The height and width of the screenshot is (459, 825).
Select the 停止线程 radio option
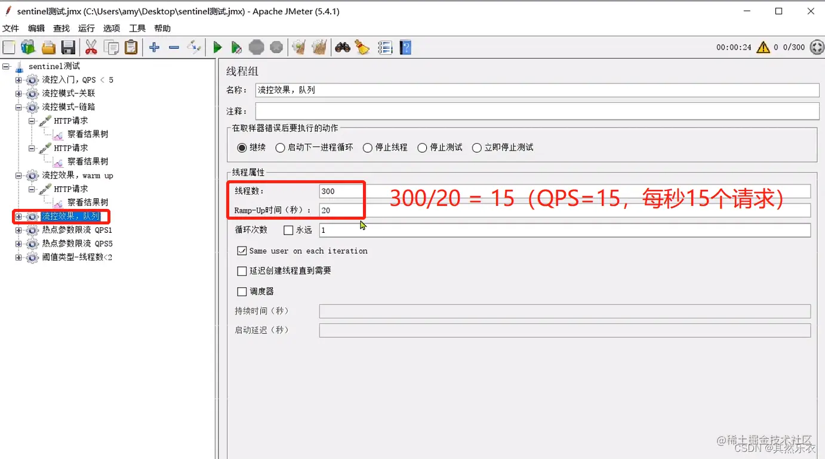pos(368,147)
